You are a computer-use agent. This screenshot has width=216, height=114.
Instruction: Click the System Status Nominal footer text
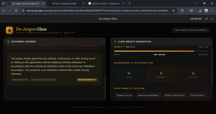point(108,107)
